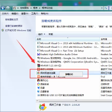Select 程序 in the address breadcrumb
This screenshot has height=112, width=112.
35,8
